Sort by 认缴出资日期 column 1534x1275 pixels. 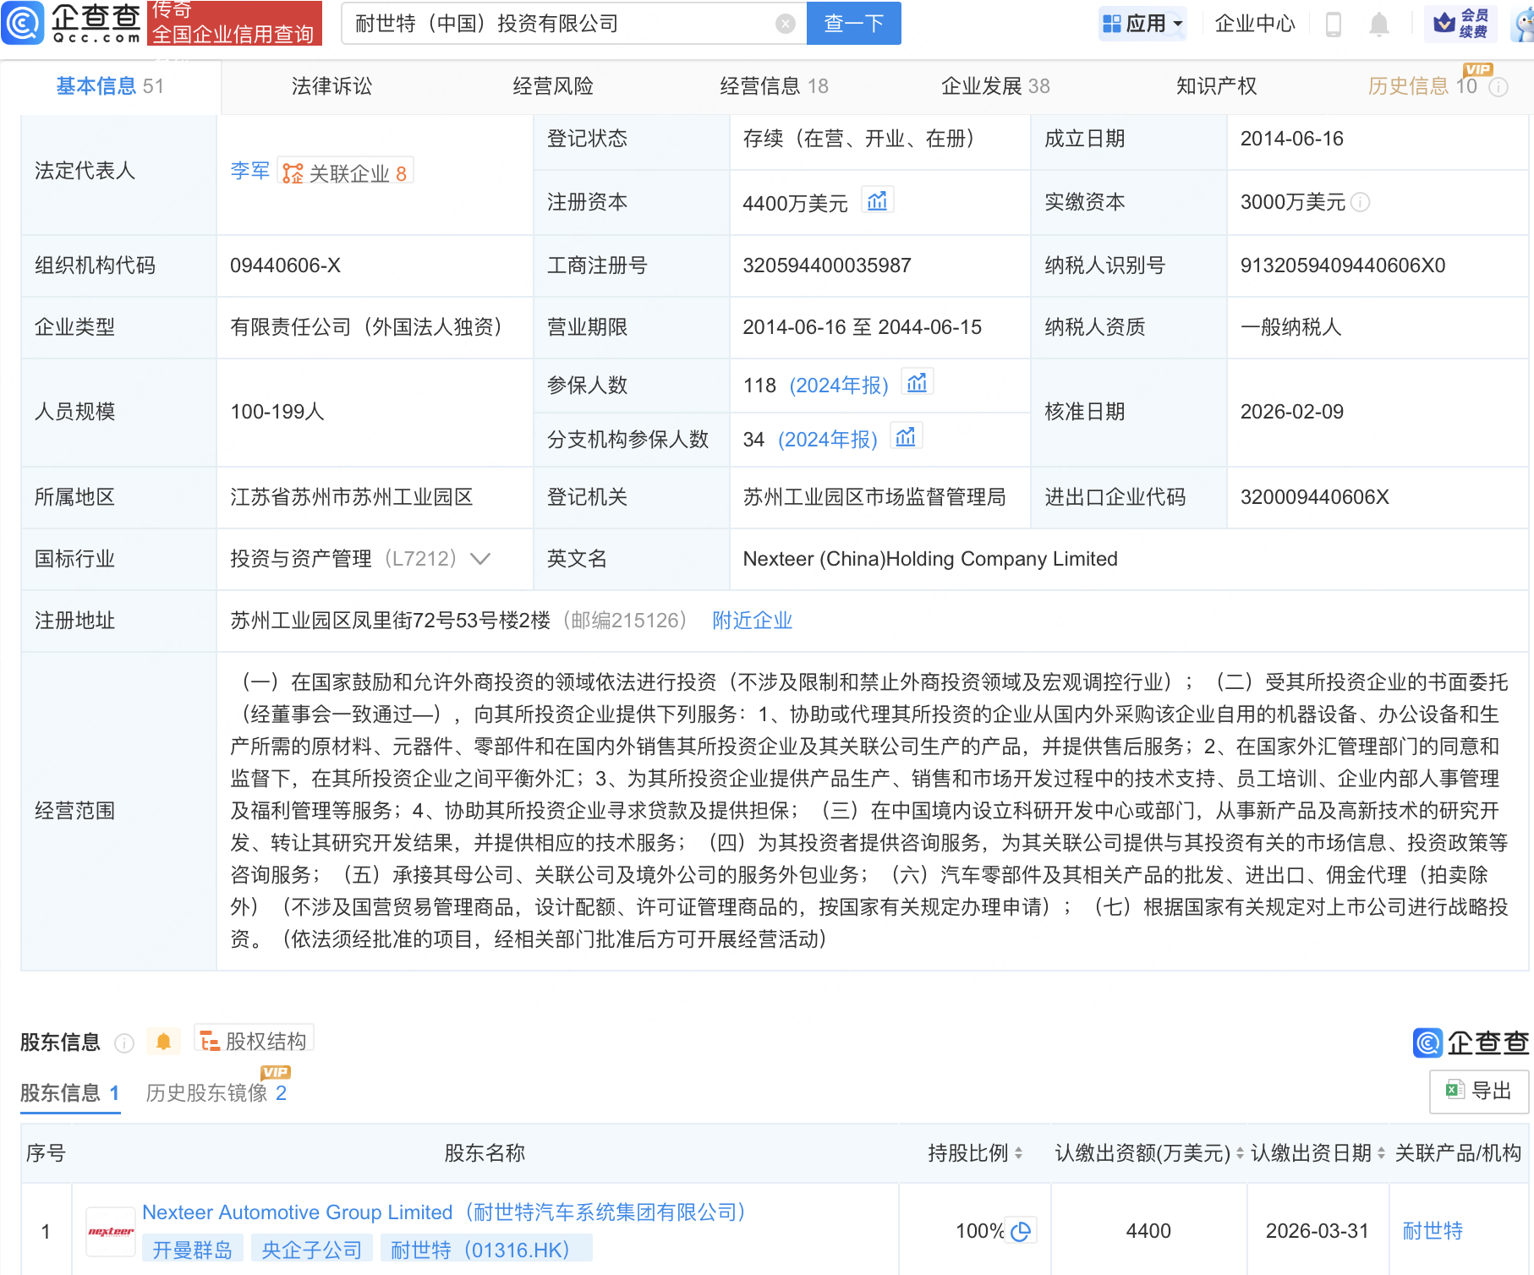coord(1380,1153)
